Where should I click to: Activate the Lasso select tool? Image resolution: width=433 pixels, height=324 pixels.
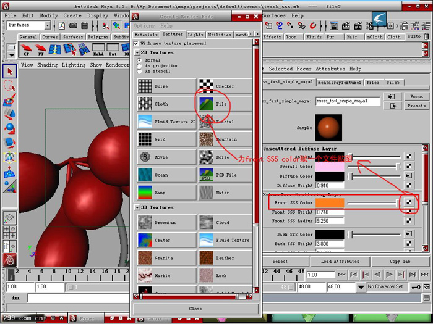10,85
